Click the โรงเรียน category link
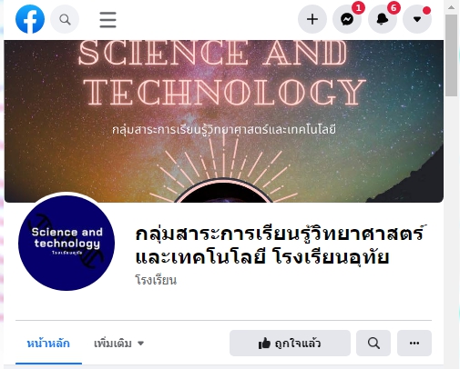 [156, 280]
